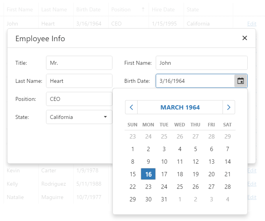The height and width of the screenshot is (221, 265).
Task: Close the Employee Info dialog
Action: click(x=245, y=38)
